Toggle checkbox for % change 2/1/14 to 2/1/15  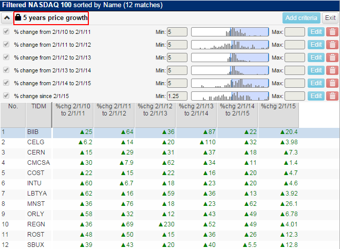6,83
